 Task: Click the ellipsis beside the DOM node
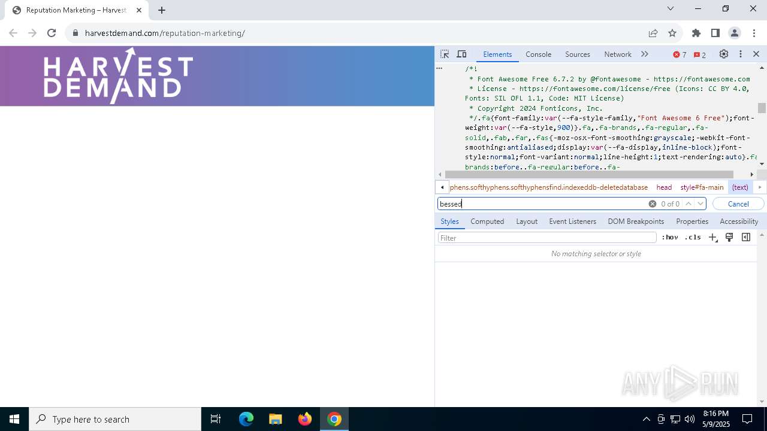tap(439, 68)
